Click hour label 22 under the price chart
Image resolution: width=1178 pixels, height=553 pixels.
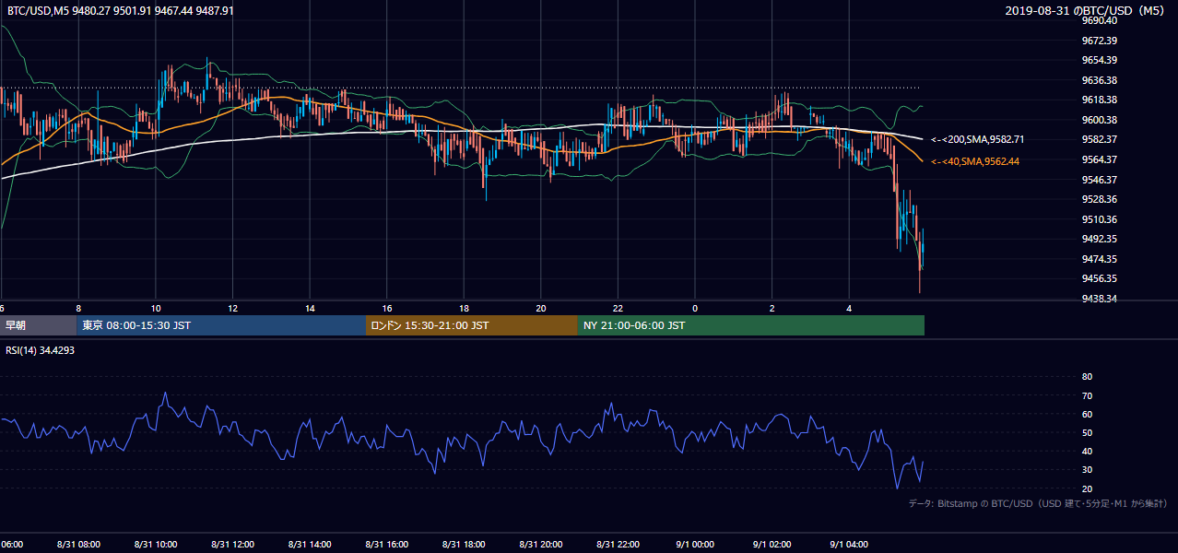click(x=618, y=308)
